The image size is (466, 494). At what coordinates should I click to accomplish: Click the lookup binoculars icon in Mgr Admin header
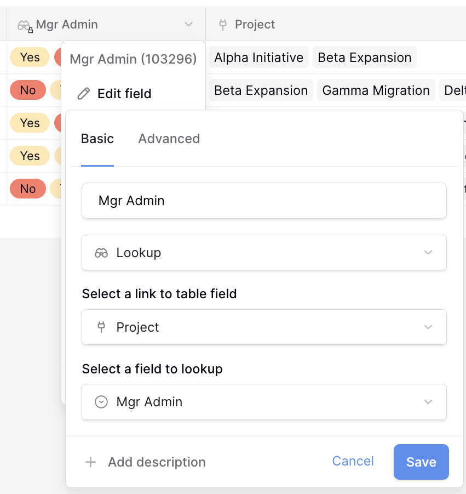(x=24, y=25)
